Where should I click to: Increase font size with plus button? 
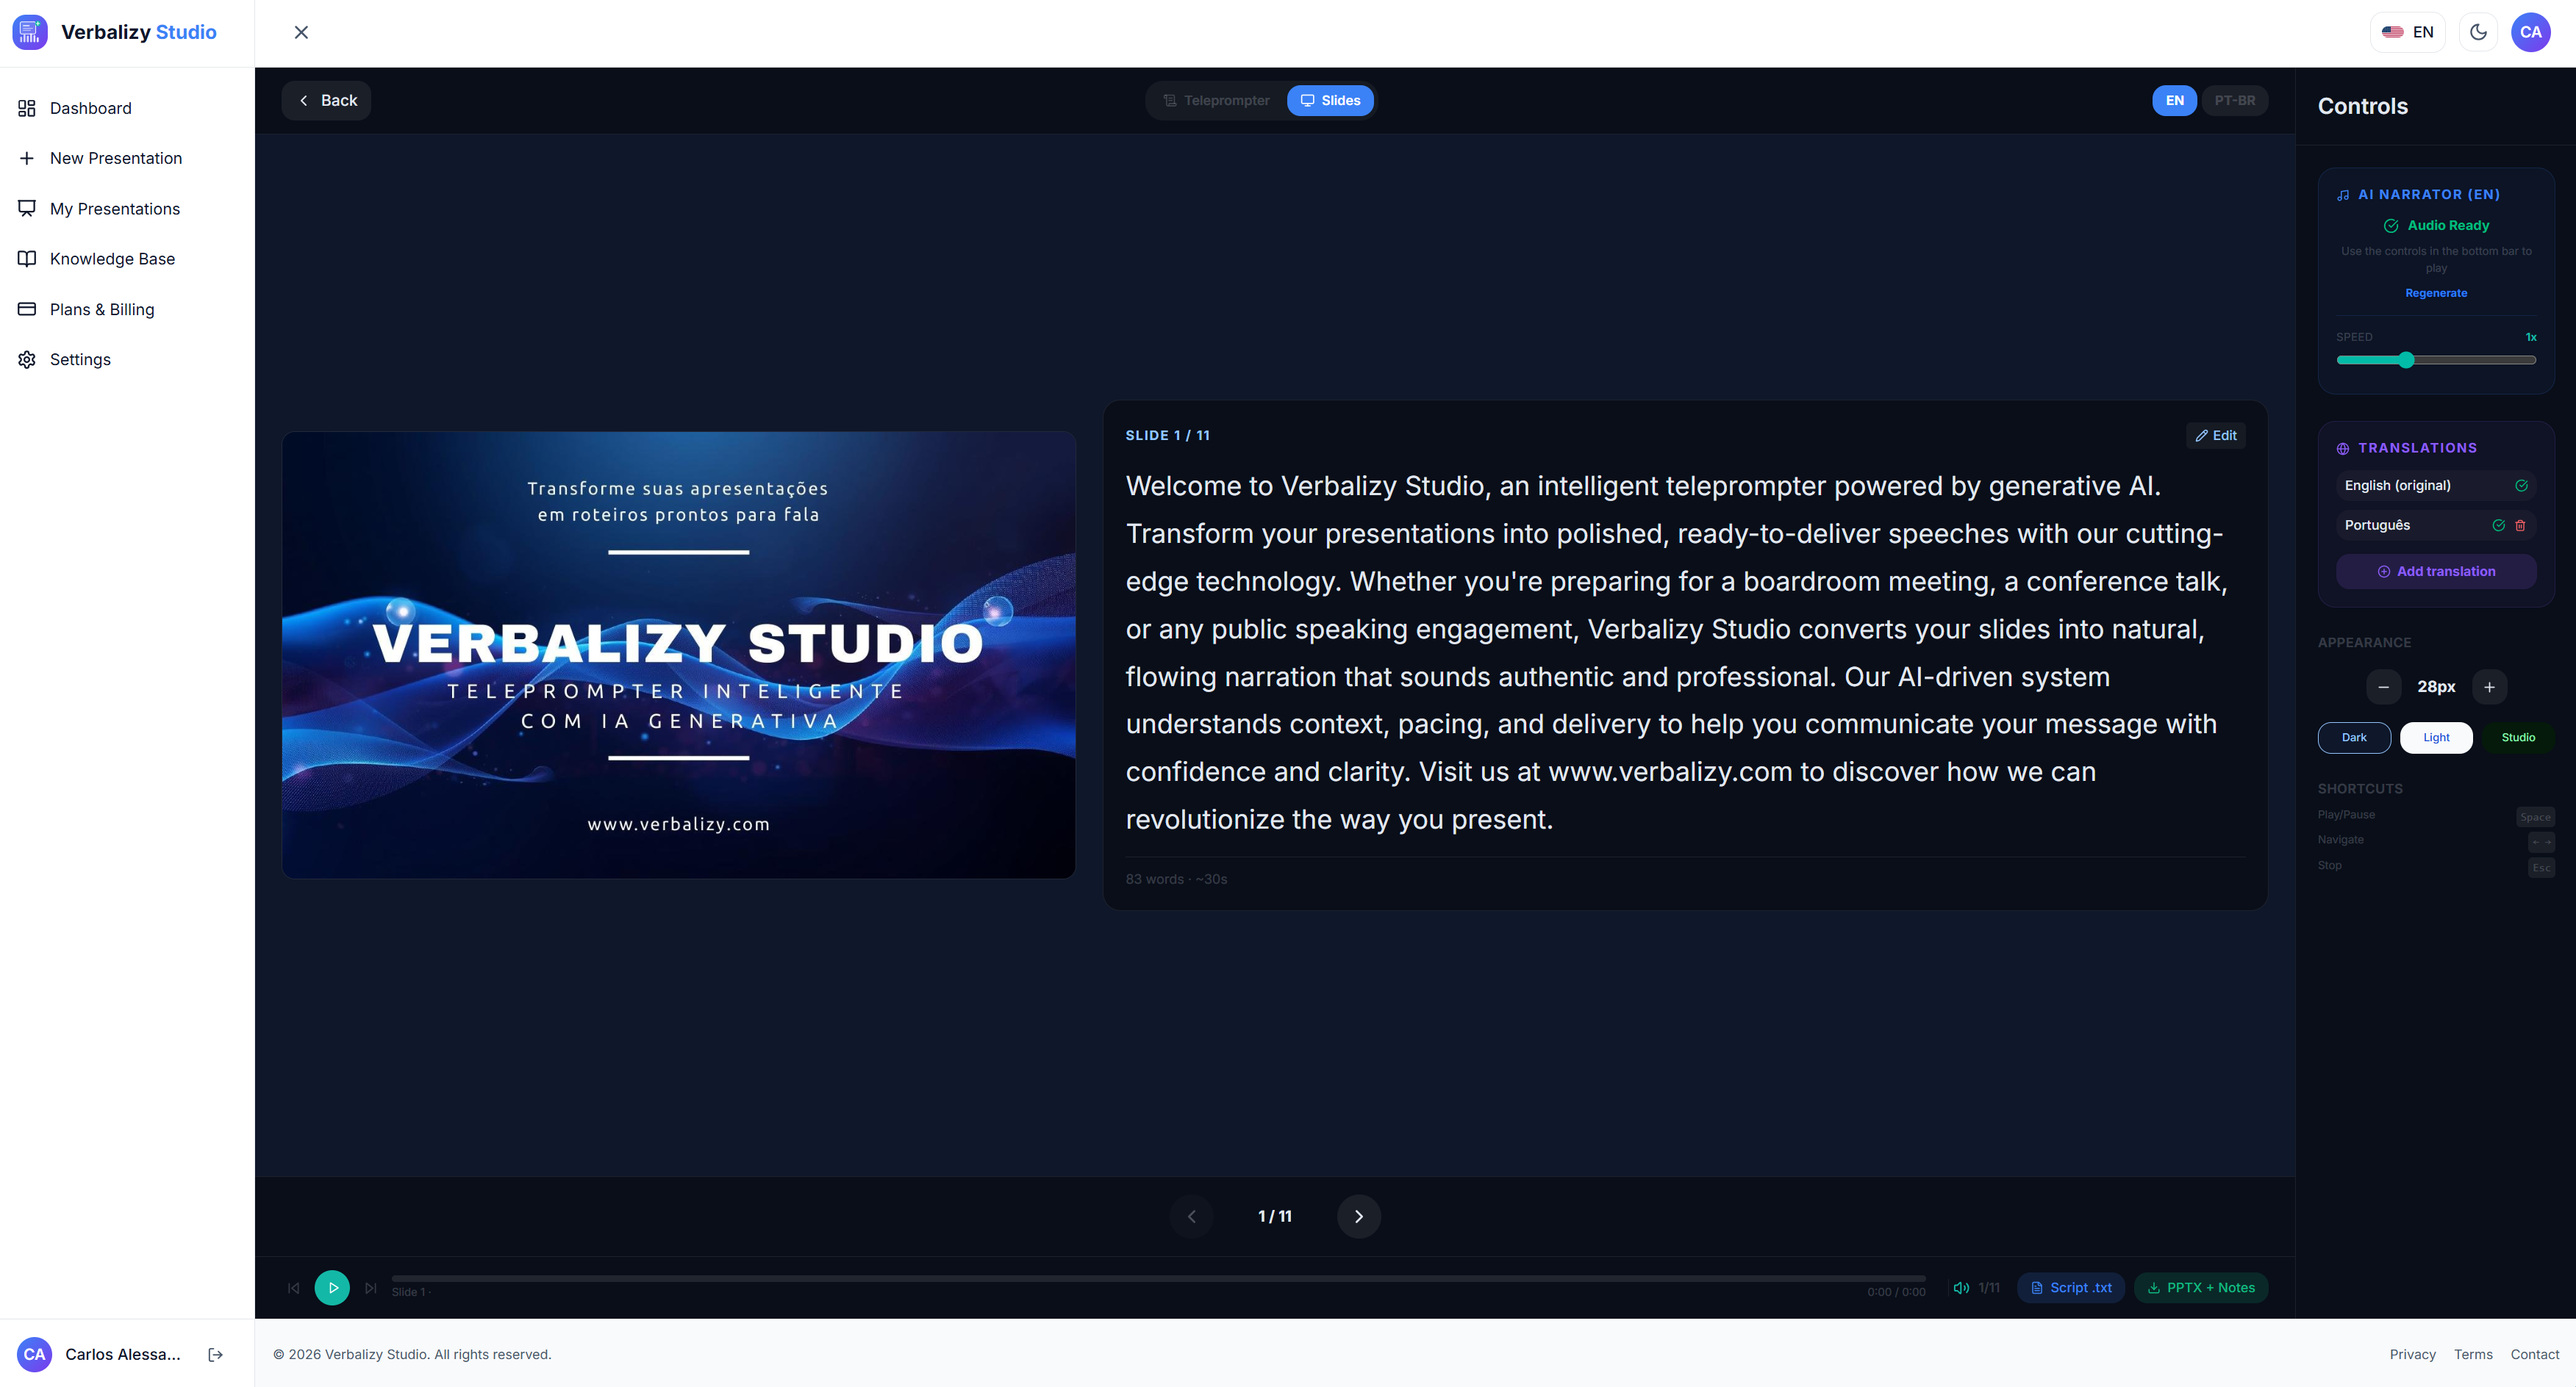2489,688
